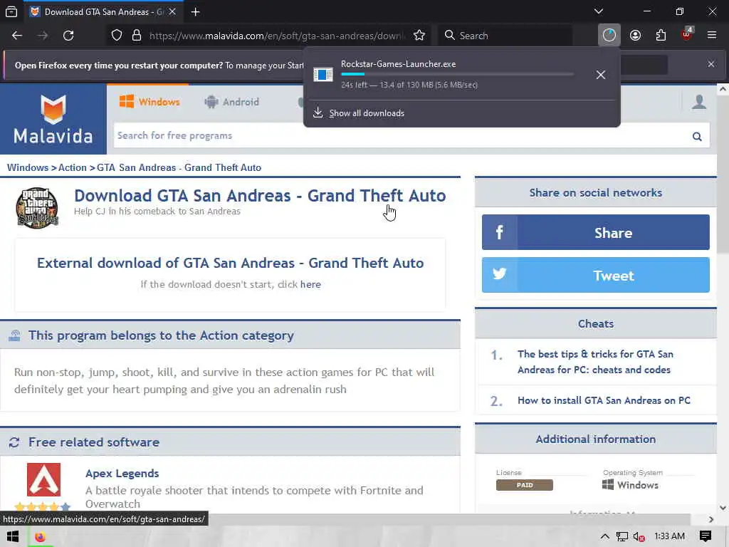The image size is (729, 547).
Task: Click the Firefox back arrow
Action: pos(17,36)
